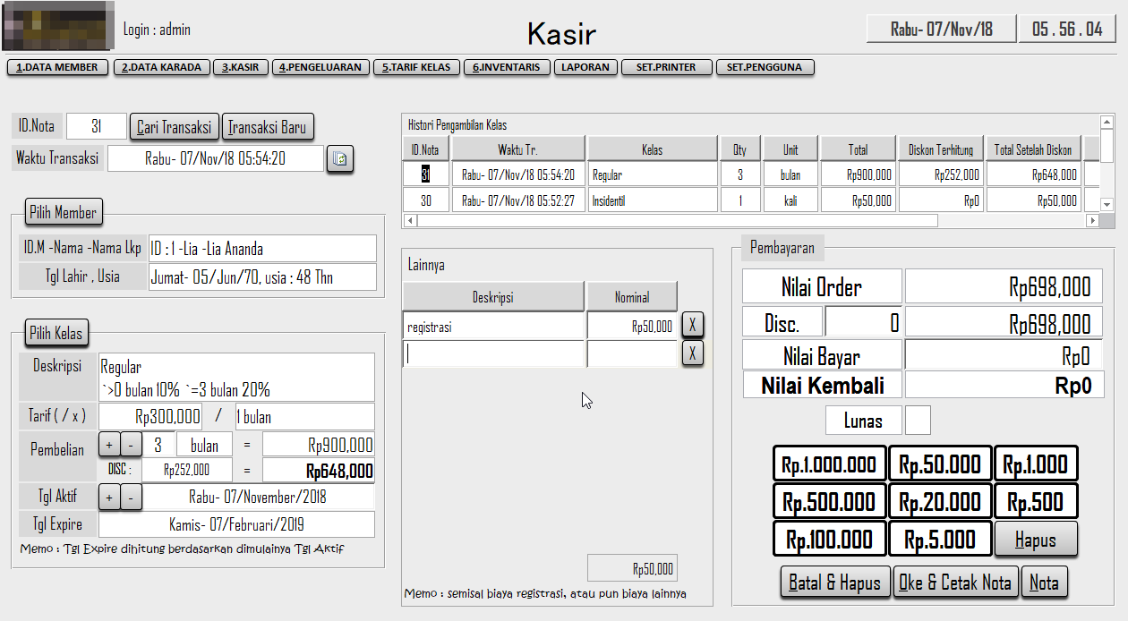Tick the Lunas checkbox
The width and height of the screenshot is (1128, 621).
(918, 420)
